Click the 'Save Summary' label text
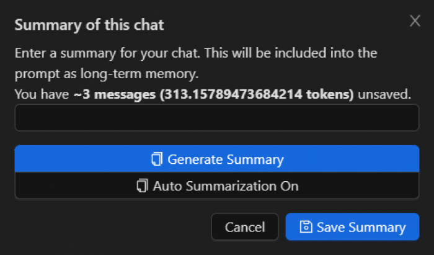Image resolution: width=434 pixels, height=255 pixels. click(x=361, y=227)
